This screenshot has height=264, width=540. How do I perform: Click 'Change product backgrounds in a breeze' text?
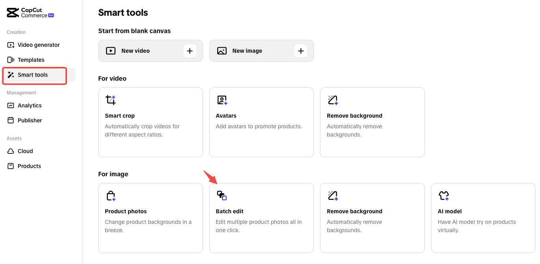[x=148, y=226]
